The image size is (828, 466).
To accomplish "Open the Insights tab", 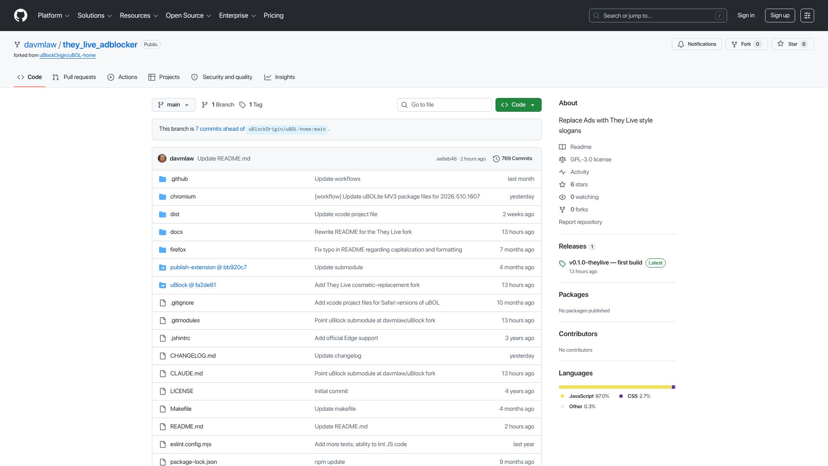I will [x=279, y=77].
